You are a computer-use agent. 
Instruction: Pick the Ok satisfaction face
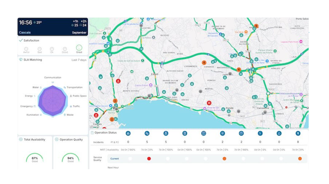(x=52, y=49)
